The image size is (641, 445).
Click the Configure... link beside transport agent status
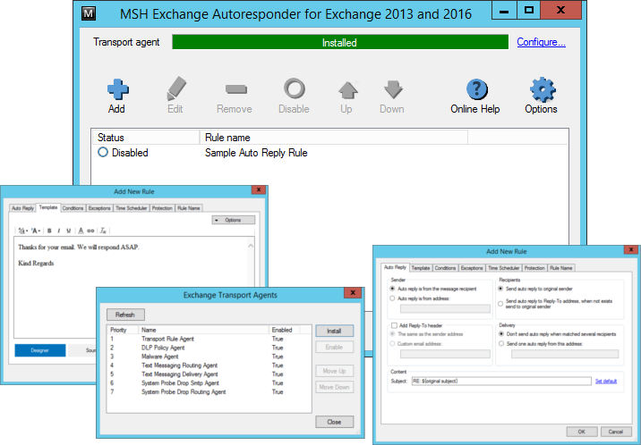pos(542,42)
